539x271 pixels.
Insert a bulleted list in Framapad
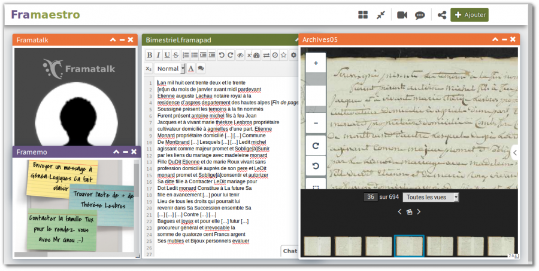point(194,55)
